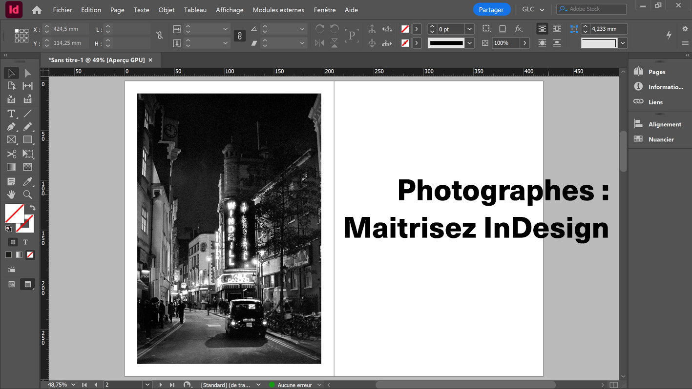Toggle the scale percentages chain link

pyautogui.click(x=239, y=36)
